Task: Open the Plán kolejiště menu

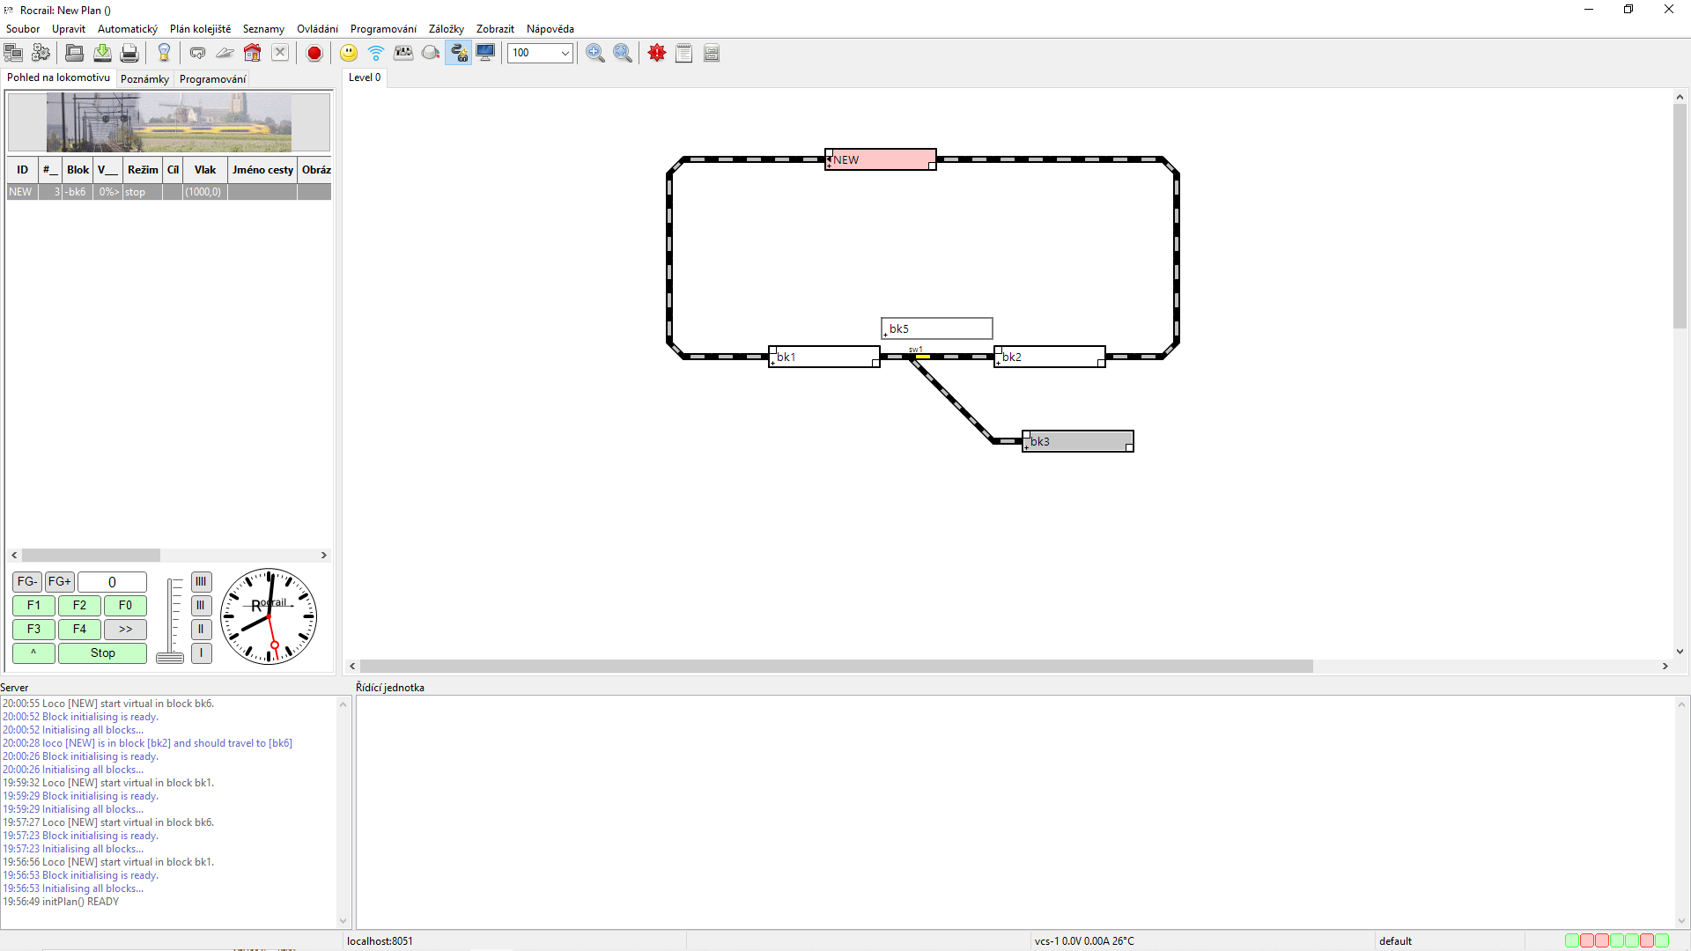Action: 200,29
